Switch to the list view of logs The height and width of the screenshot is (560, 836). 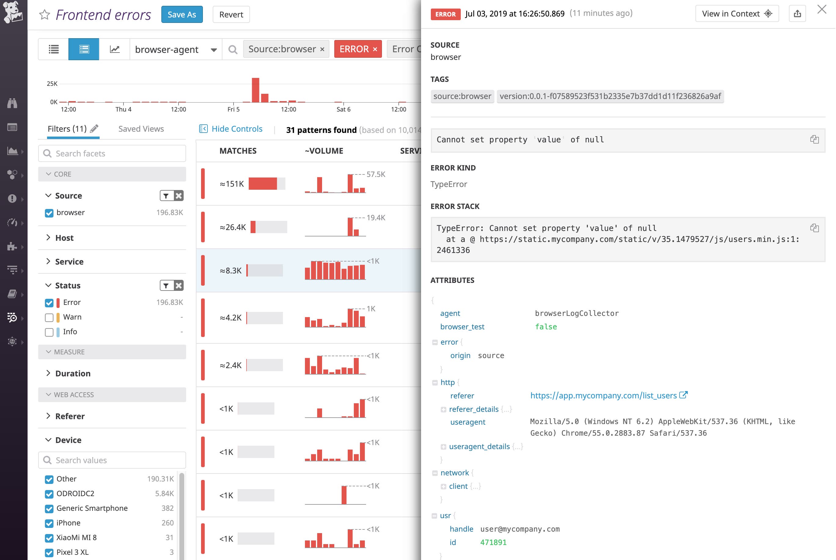[x=53, y=49]
